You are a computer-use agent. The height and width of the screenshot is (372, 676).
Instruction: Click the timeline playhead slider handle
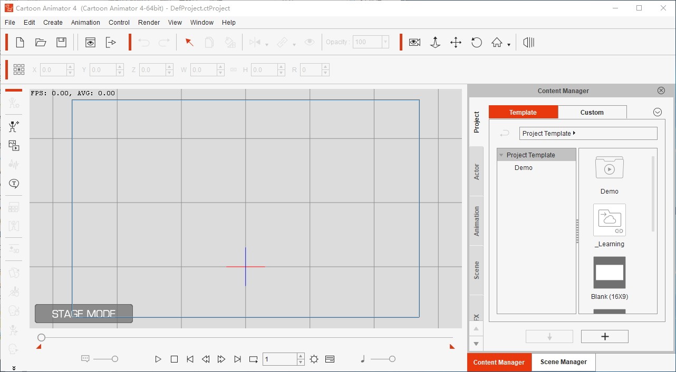(x=42, y=337)
